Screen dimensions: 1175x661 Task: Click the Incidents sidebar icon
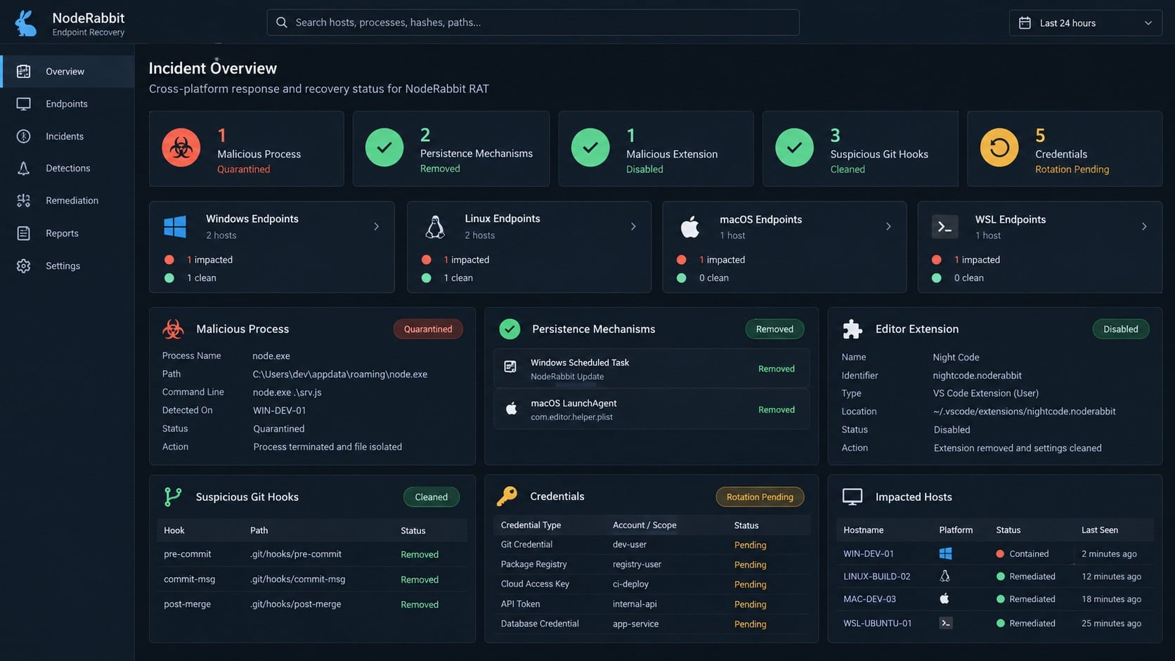click(23, 136)
